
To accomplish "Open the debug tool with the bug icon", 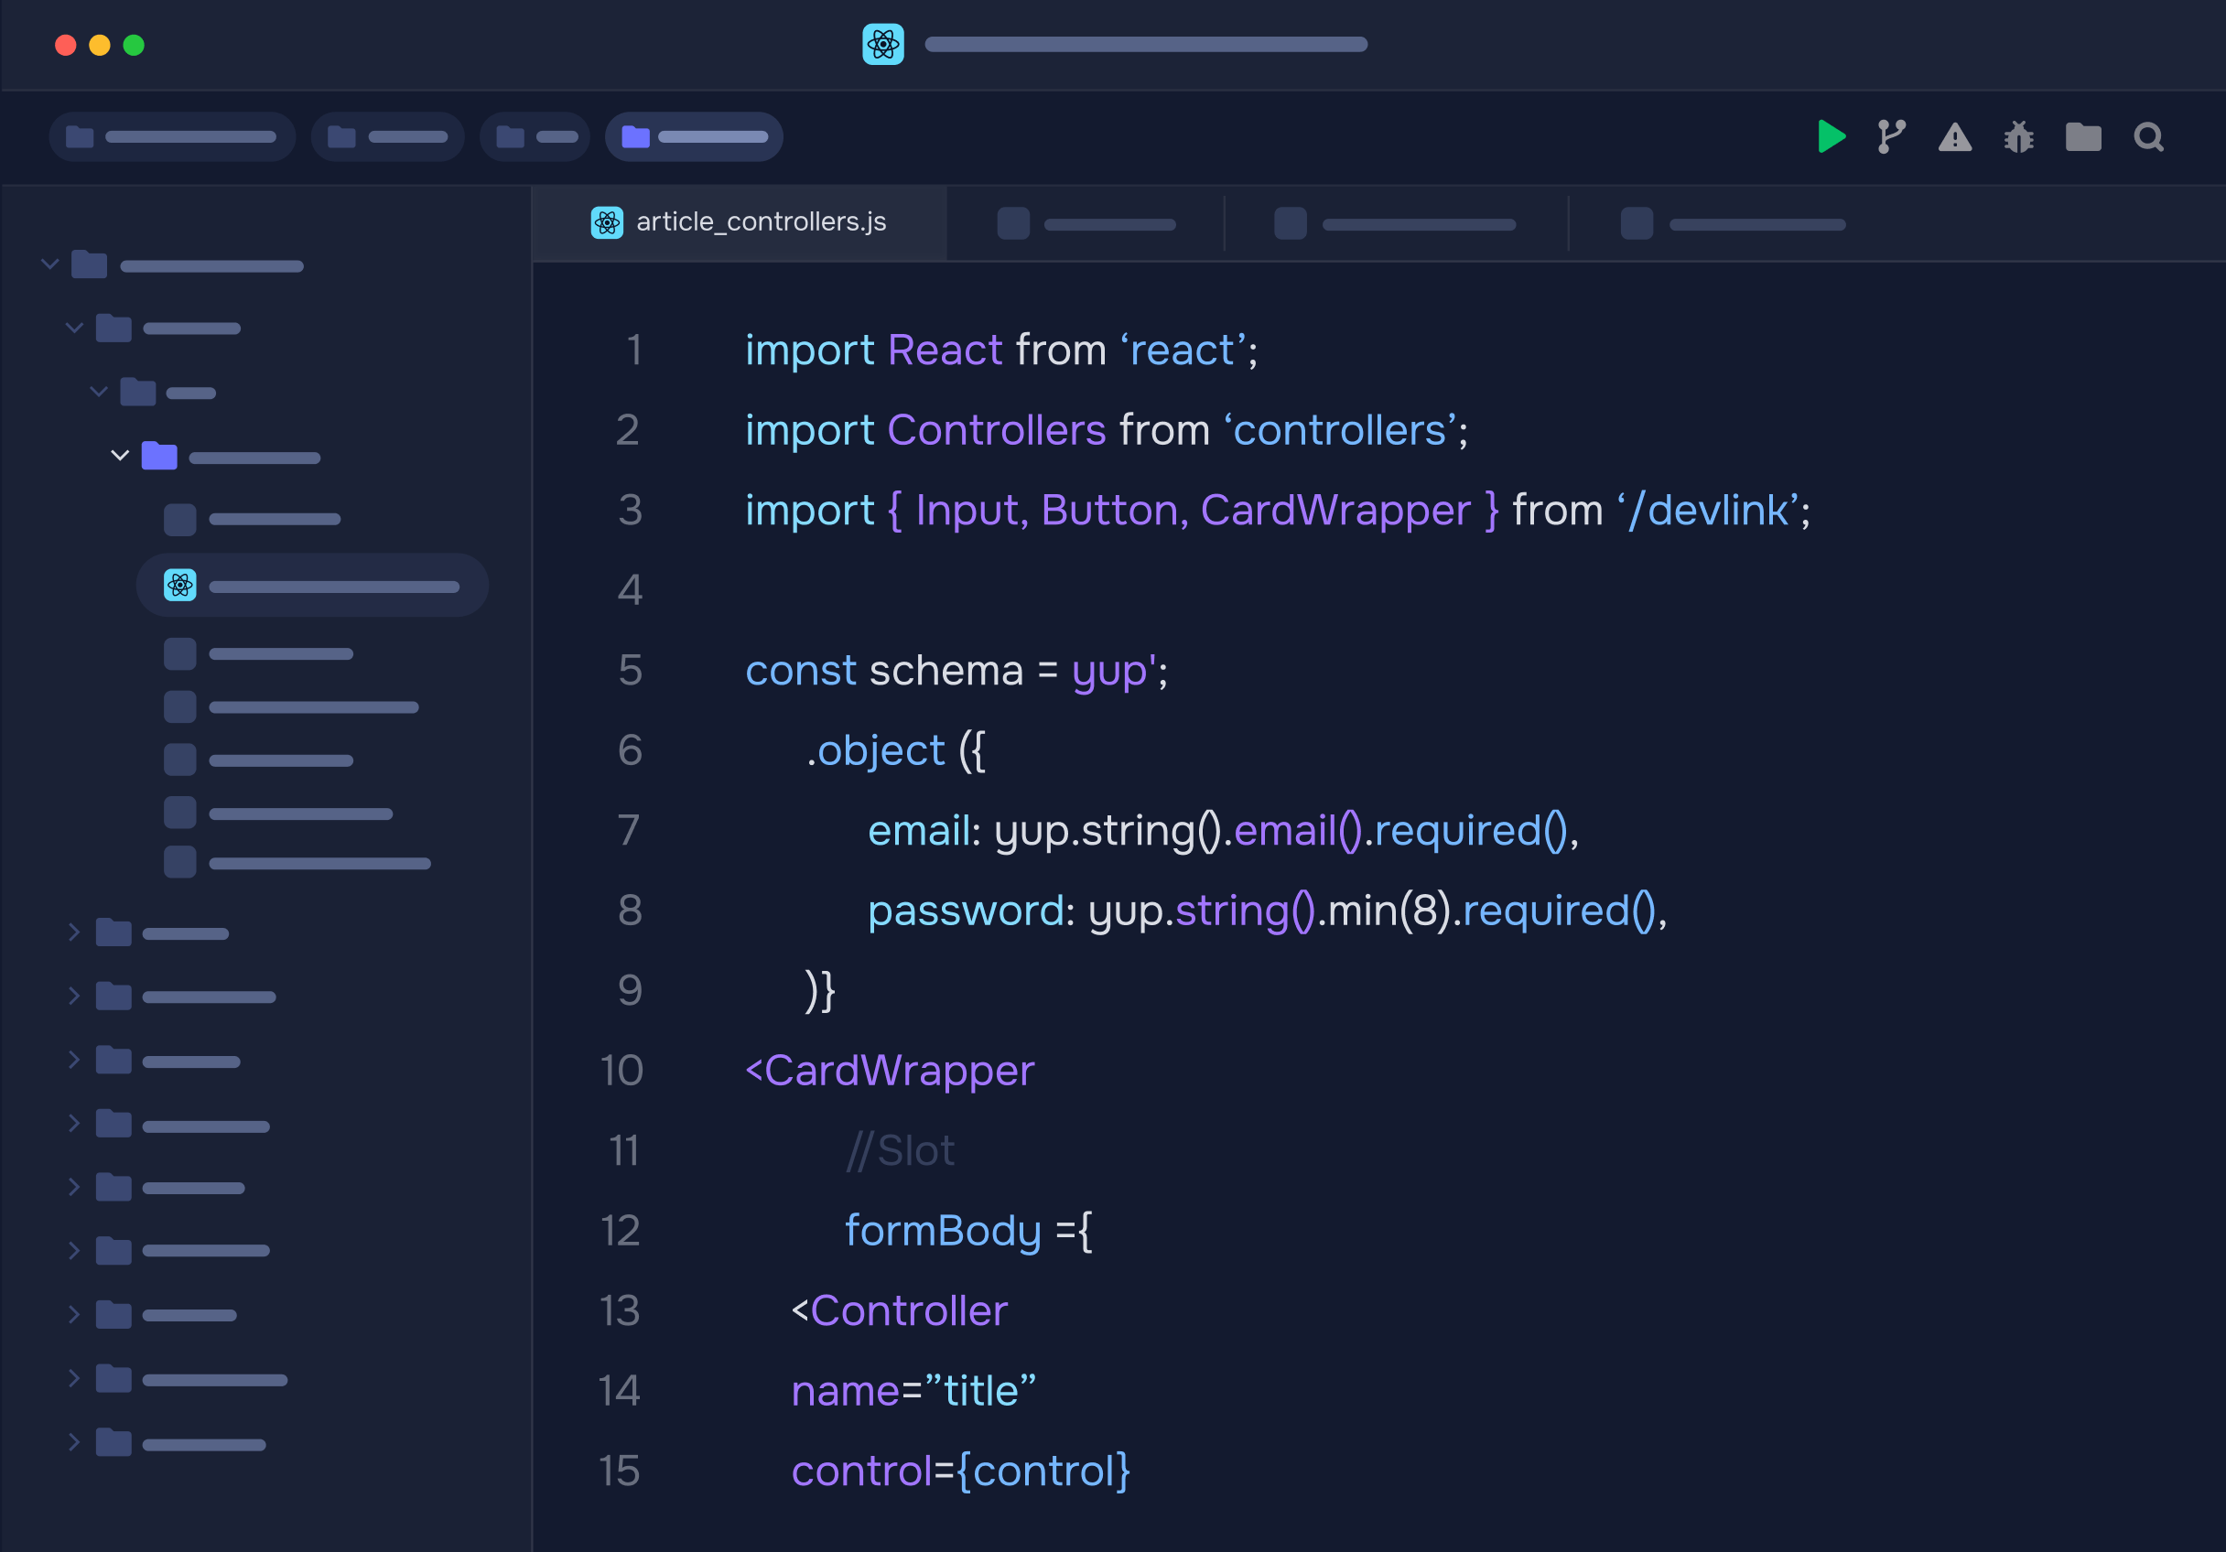I will point(2018,138).
